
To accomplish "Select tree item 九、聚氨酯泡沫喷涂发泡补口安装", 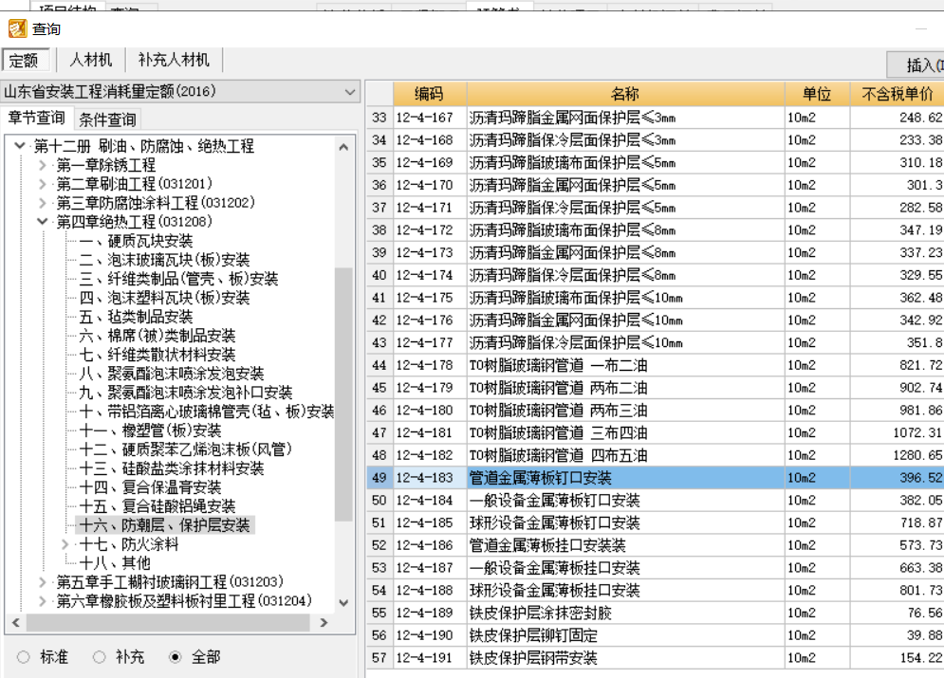I will point(186,393).
